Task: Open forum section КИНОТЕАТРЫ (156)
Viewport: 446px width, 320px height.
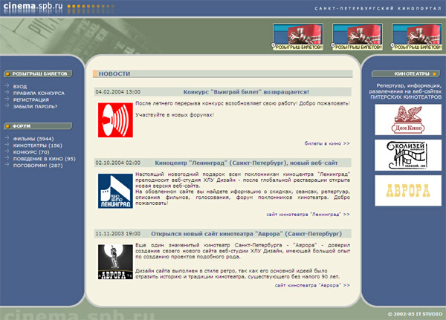Action: click(x=38, y=146)
